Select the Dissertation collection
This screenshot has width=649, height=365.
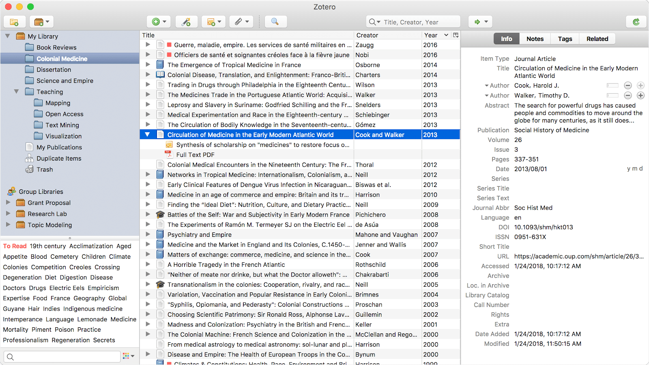click(54, 70)
